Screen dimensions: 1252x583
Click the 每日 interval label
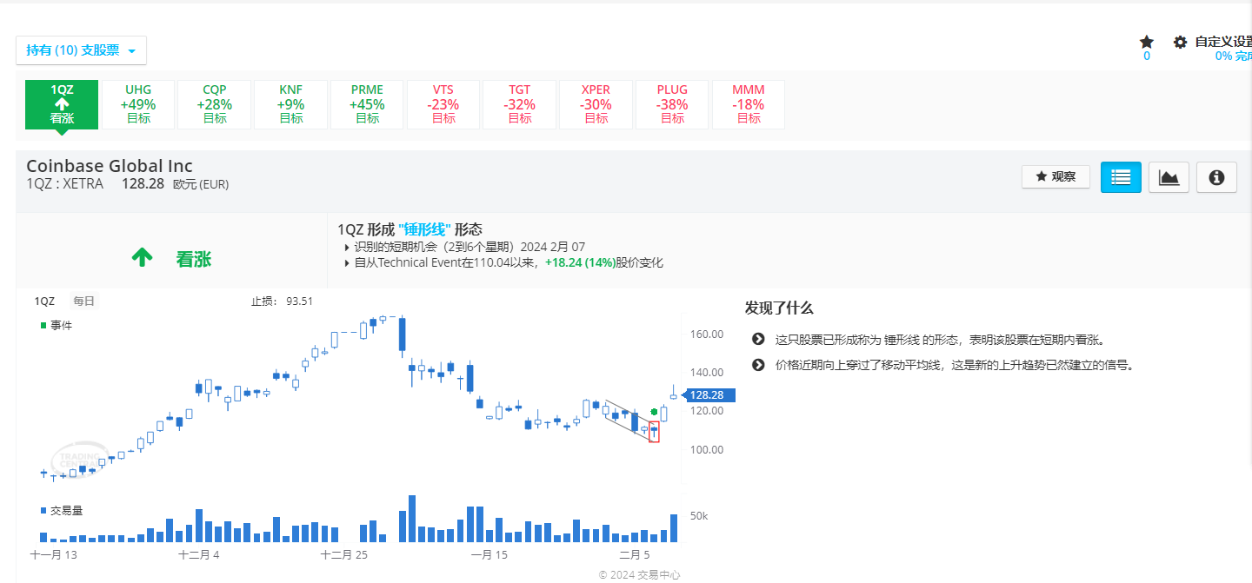84,301
